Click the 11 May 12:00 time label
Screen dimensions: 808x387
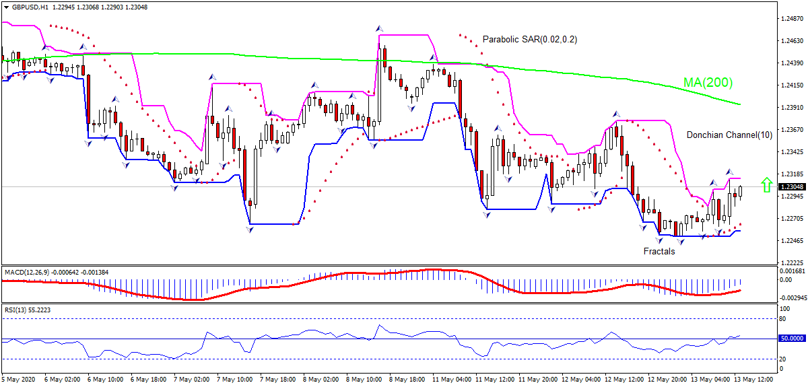495,380
